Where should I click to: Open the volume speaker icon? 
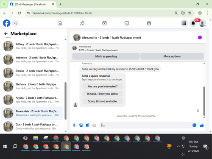[x=183, y=154]
